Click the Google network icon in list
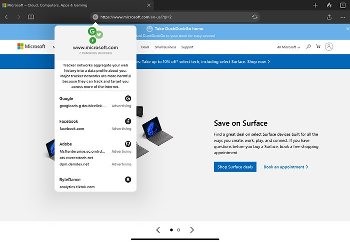The width and height of the screenshot is (350, 242). point(128,98)
